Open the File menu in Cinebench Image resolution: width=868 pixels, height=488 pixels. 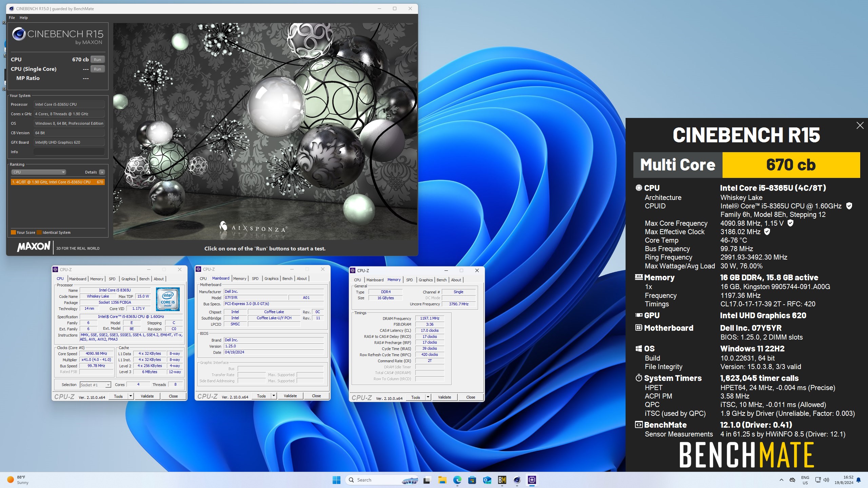[x=12, y=18]
